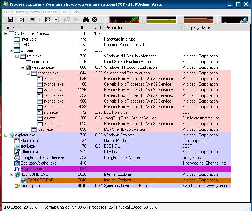Sort by the Company Name column header
The height and width of the screenshot is (211, 252).
pos(206,27)
